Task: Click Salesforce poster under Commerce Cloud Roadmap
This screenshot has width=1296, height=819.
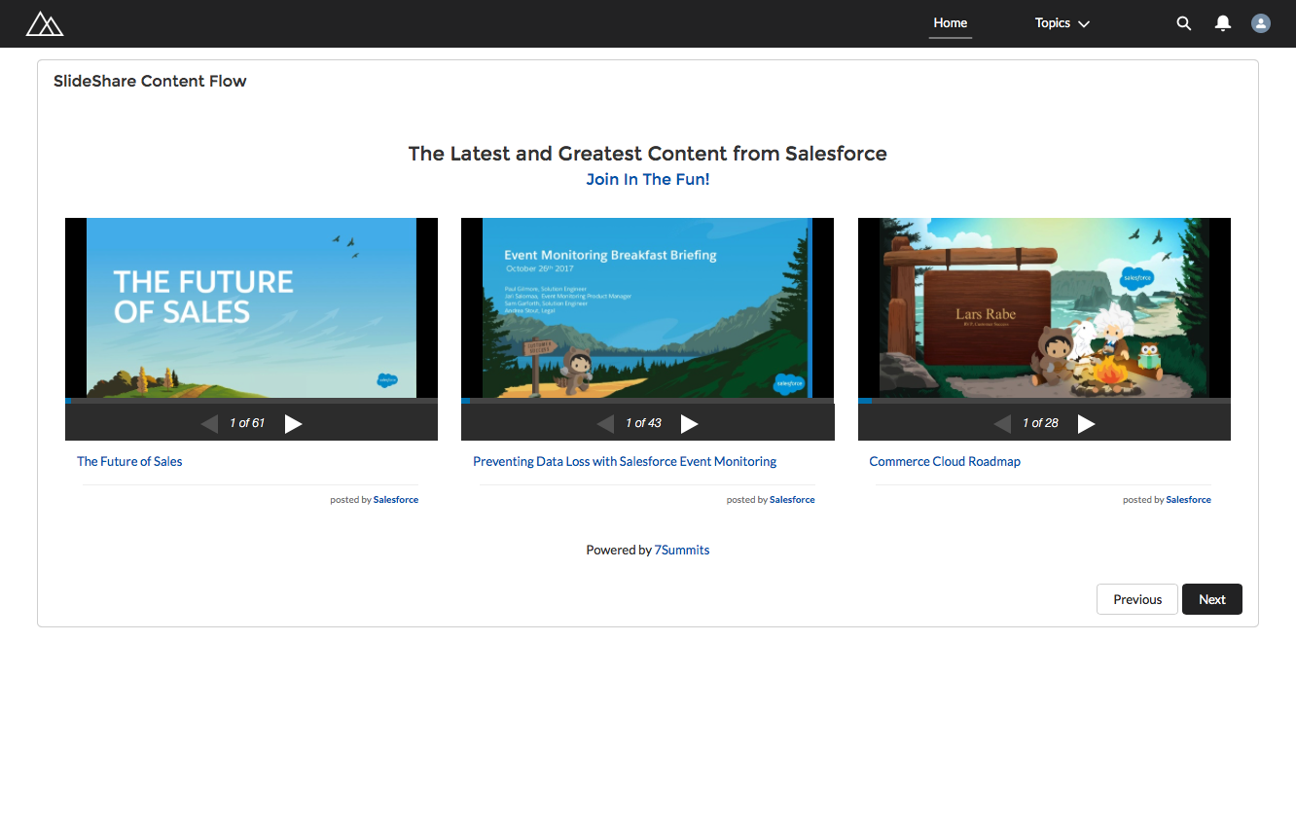Action: (1188, 500)
